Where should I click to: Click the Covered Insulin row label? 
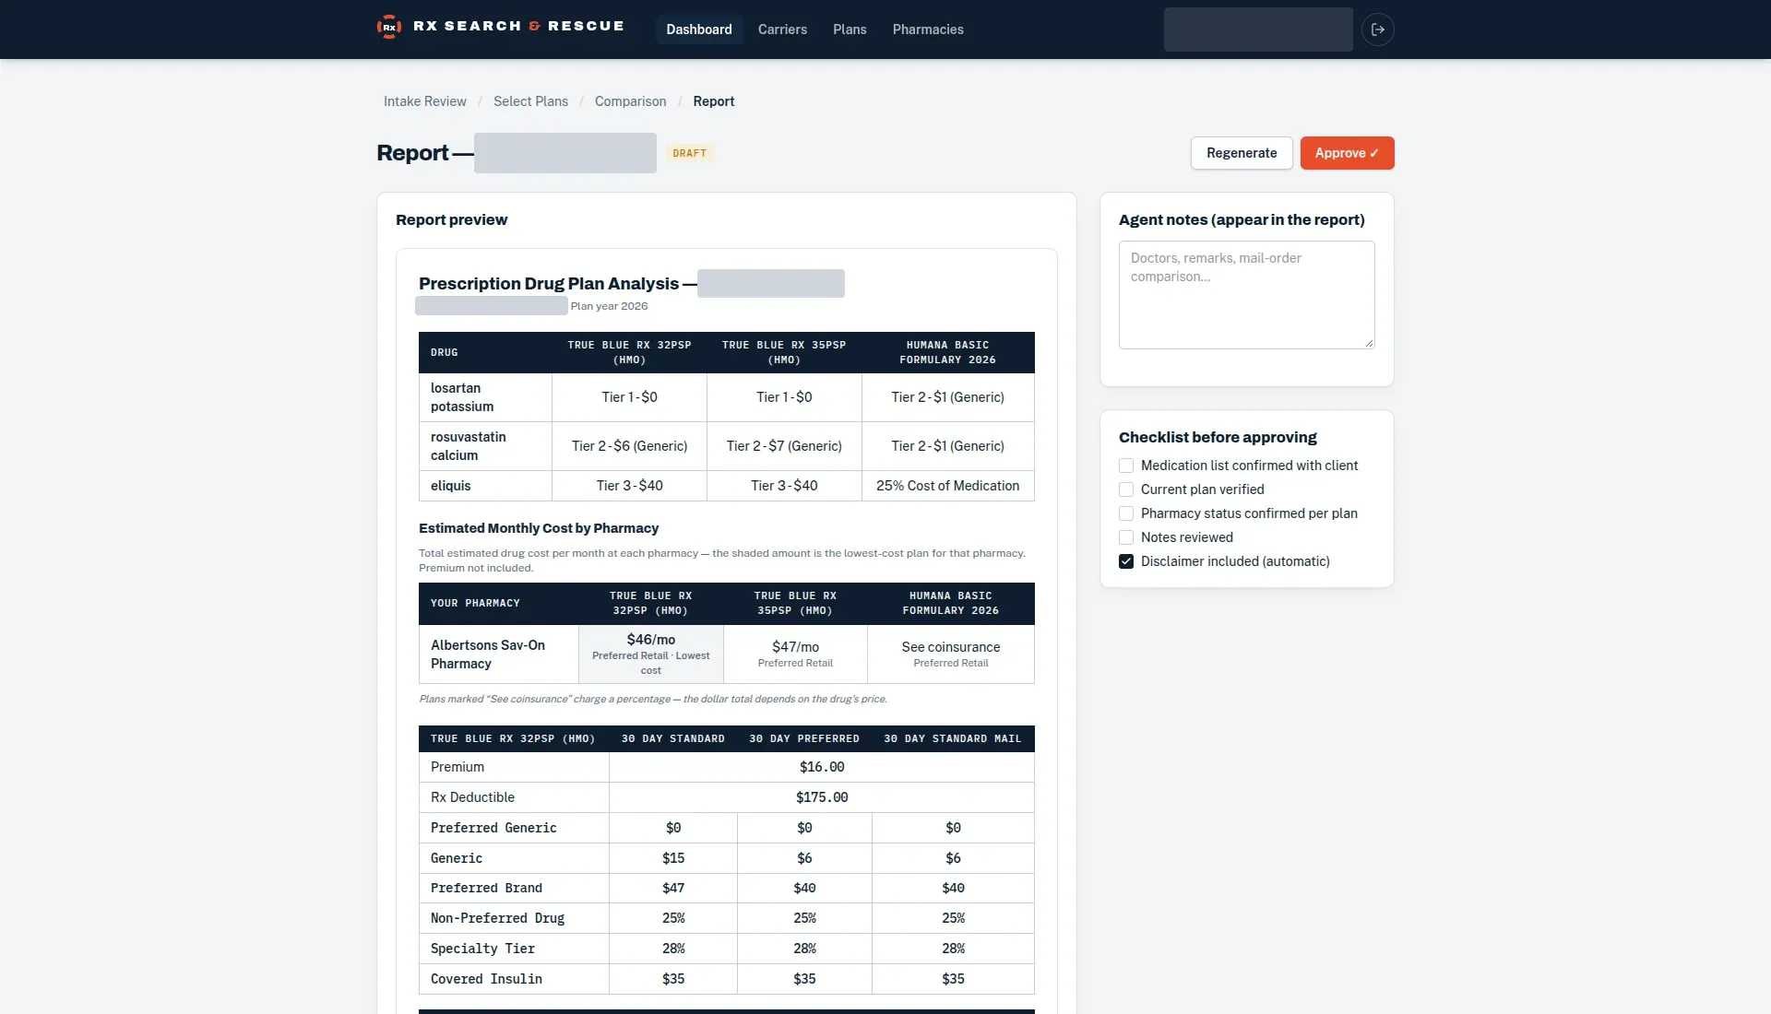coord(486,979)
